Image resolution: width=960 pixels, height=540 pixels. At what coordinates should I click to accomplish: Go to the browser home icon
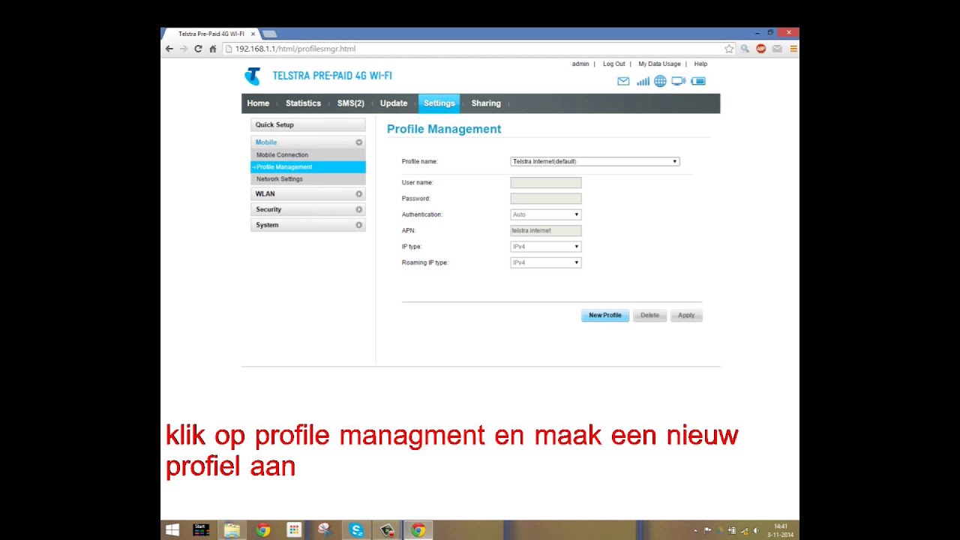213,49
